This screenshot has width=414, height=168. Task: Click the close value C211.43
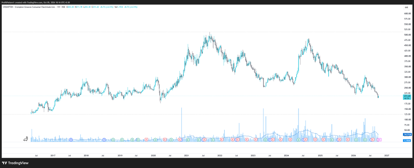pos(95,7)
